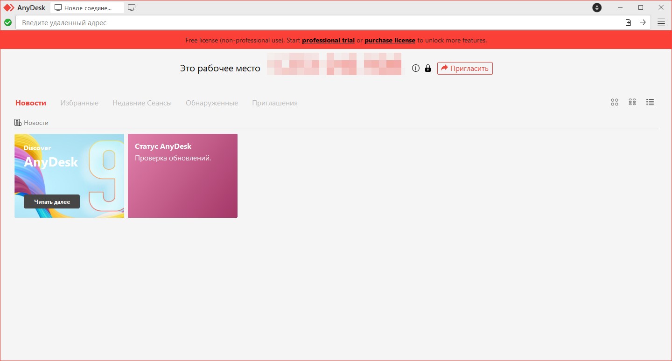Image resolution: width=672 pixels, height=361 pixels.
Task: Click the Читать далее button on Discover card
Action: [x=52, y=201]
